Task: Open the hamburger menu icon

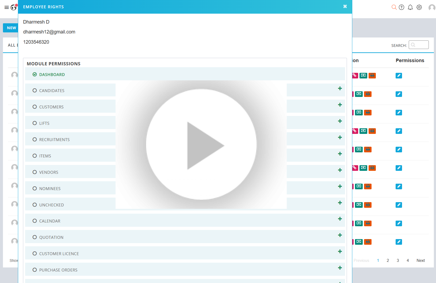Action: (x=7, y=7)
